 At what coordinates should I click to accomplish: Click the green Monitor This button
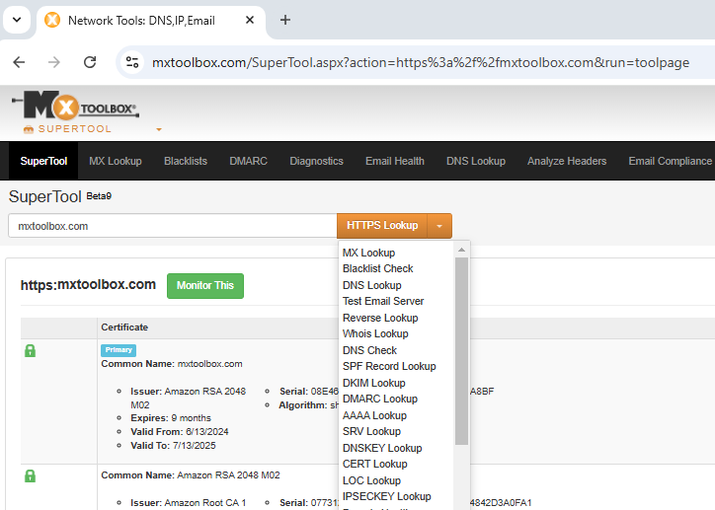click(x=205, y=286)
